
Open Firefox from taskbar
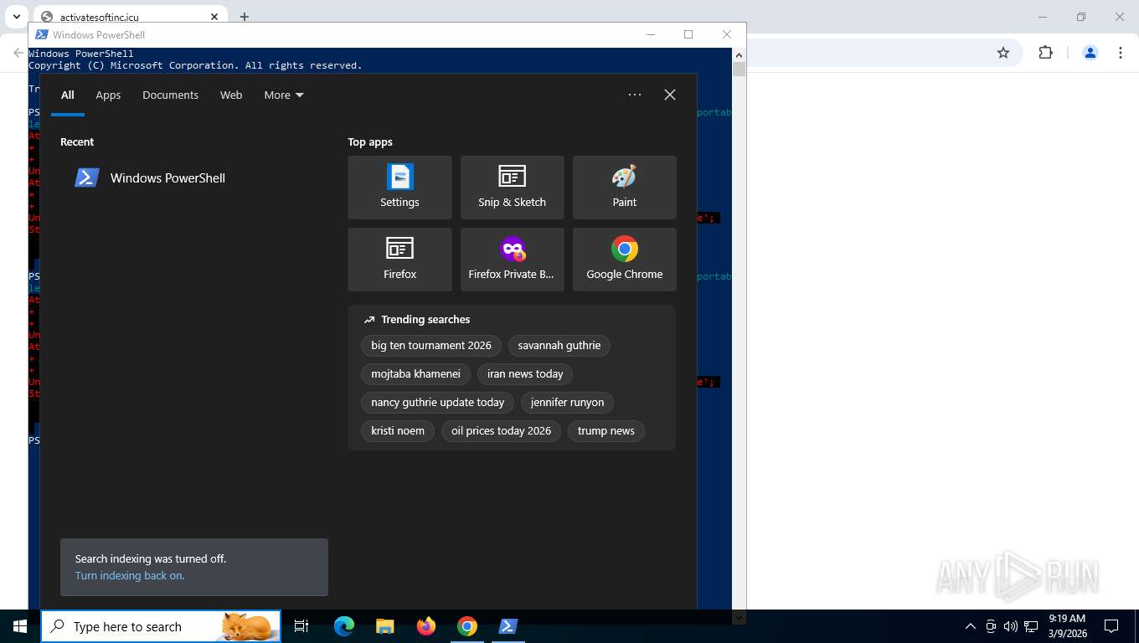click(x=425, y=626)
